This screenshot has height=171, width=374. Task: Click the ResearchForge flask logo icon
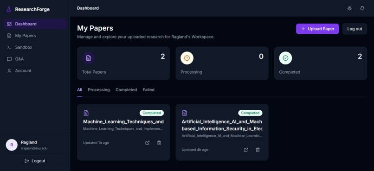9,9
